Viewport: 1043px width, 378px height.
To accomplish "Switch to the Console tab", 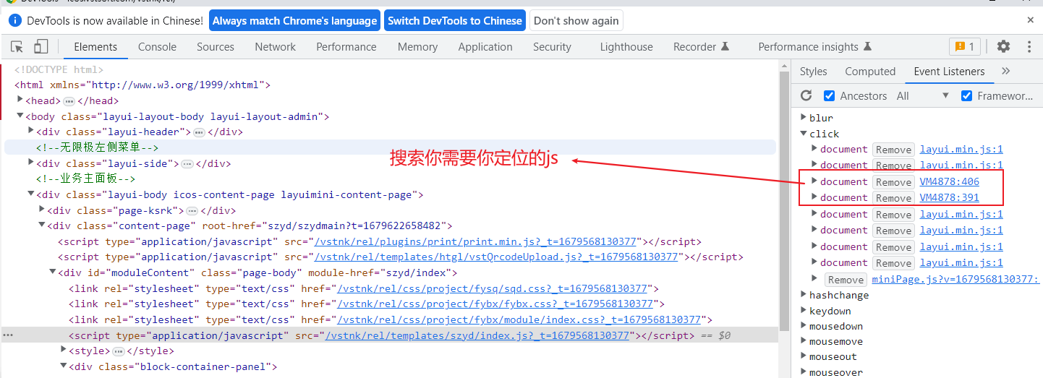I will tap(157, 47).
